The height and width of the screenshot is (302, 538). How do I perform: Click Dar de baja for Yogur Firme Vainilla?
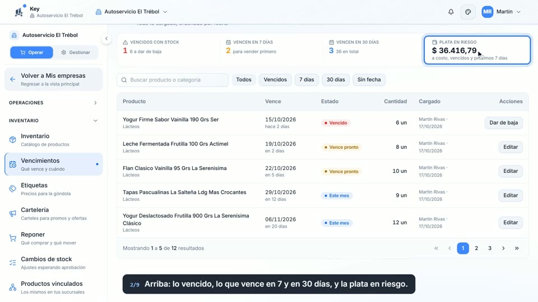click(x=503, y=122)
